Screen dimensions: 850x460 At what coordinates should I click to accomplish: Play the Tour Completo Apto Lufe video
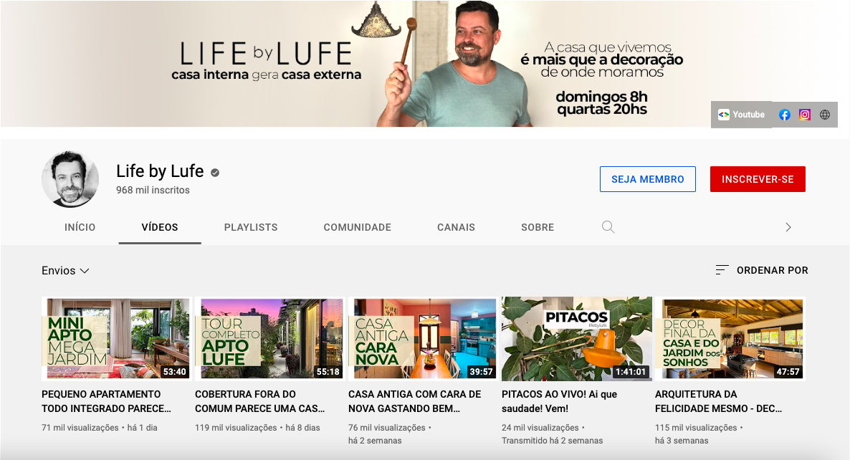(x=269, y=339)
